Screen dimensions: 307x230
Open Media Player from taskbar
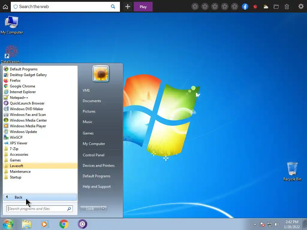click(45, 224)
